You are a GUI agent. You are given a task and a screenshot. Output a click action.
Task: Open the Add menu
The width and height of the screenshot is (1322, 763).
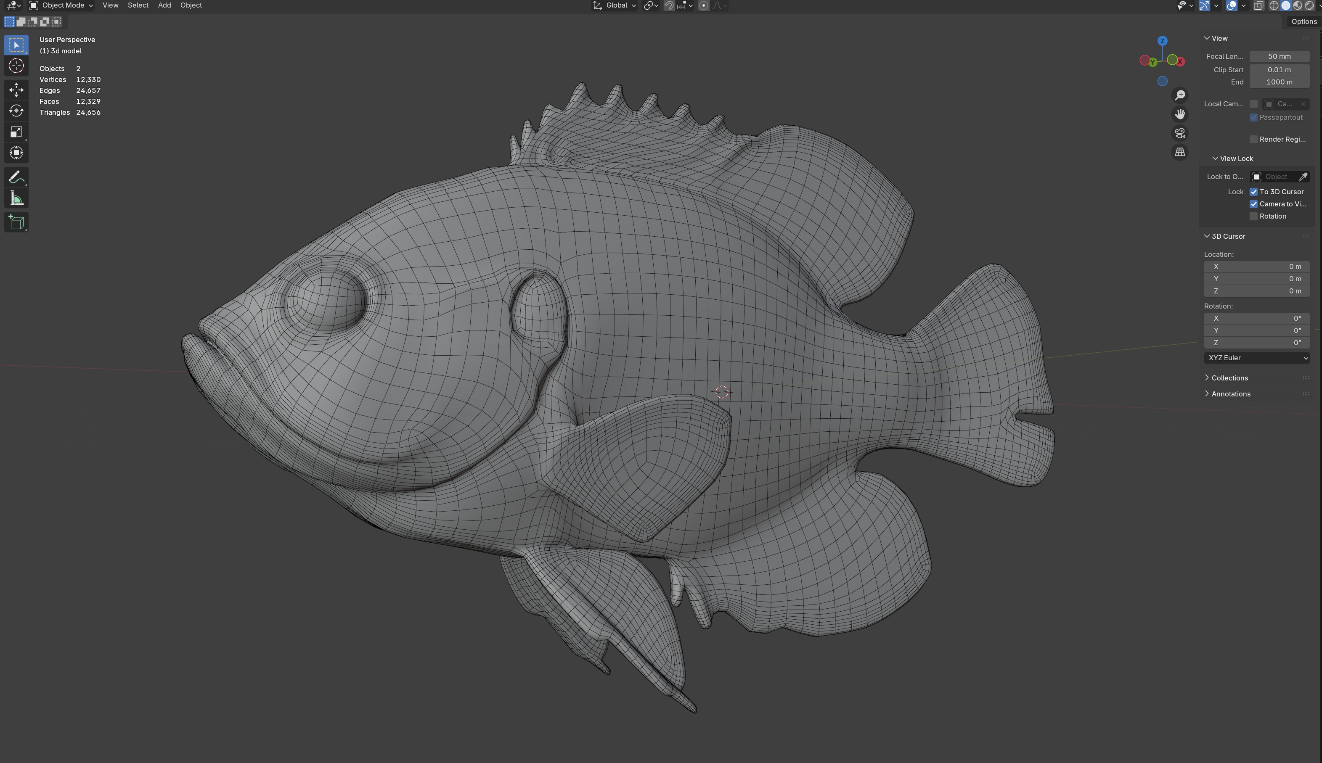(164, 5)
